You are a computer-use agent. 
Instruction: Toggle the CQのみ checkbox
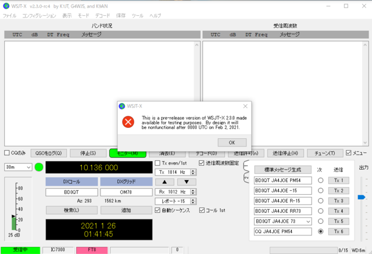tap(7, 153)
